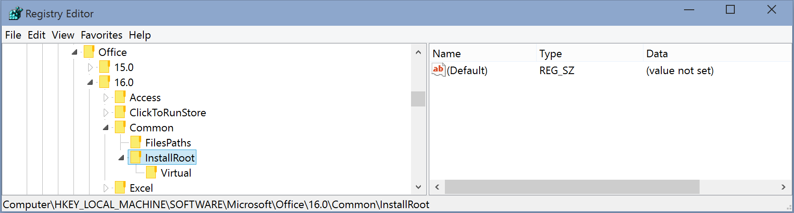
Task: Click the Type column header
Action: tap(550, 54)
